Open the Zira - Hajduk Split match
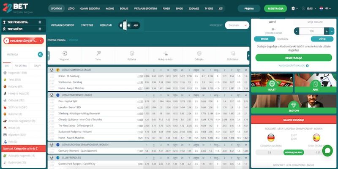This screenshot has height=169, width=338. [x=68, y=101]
